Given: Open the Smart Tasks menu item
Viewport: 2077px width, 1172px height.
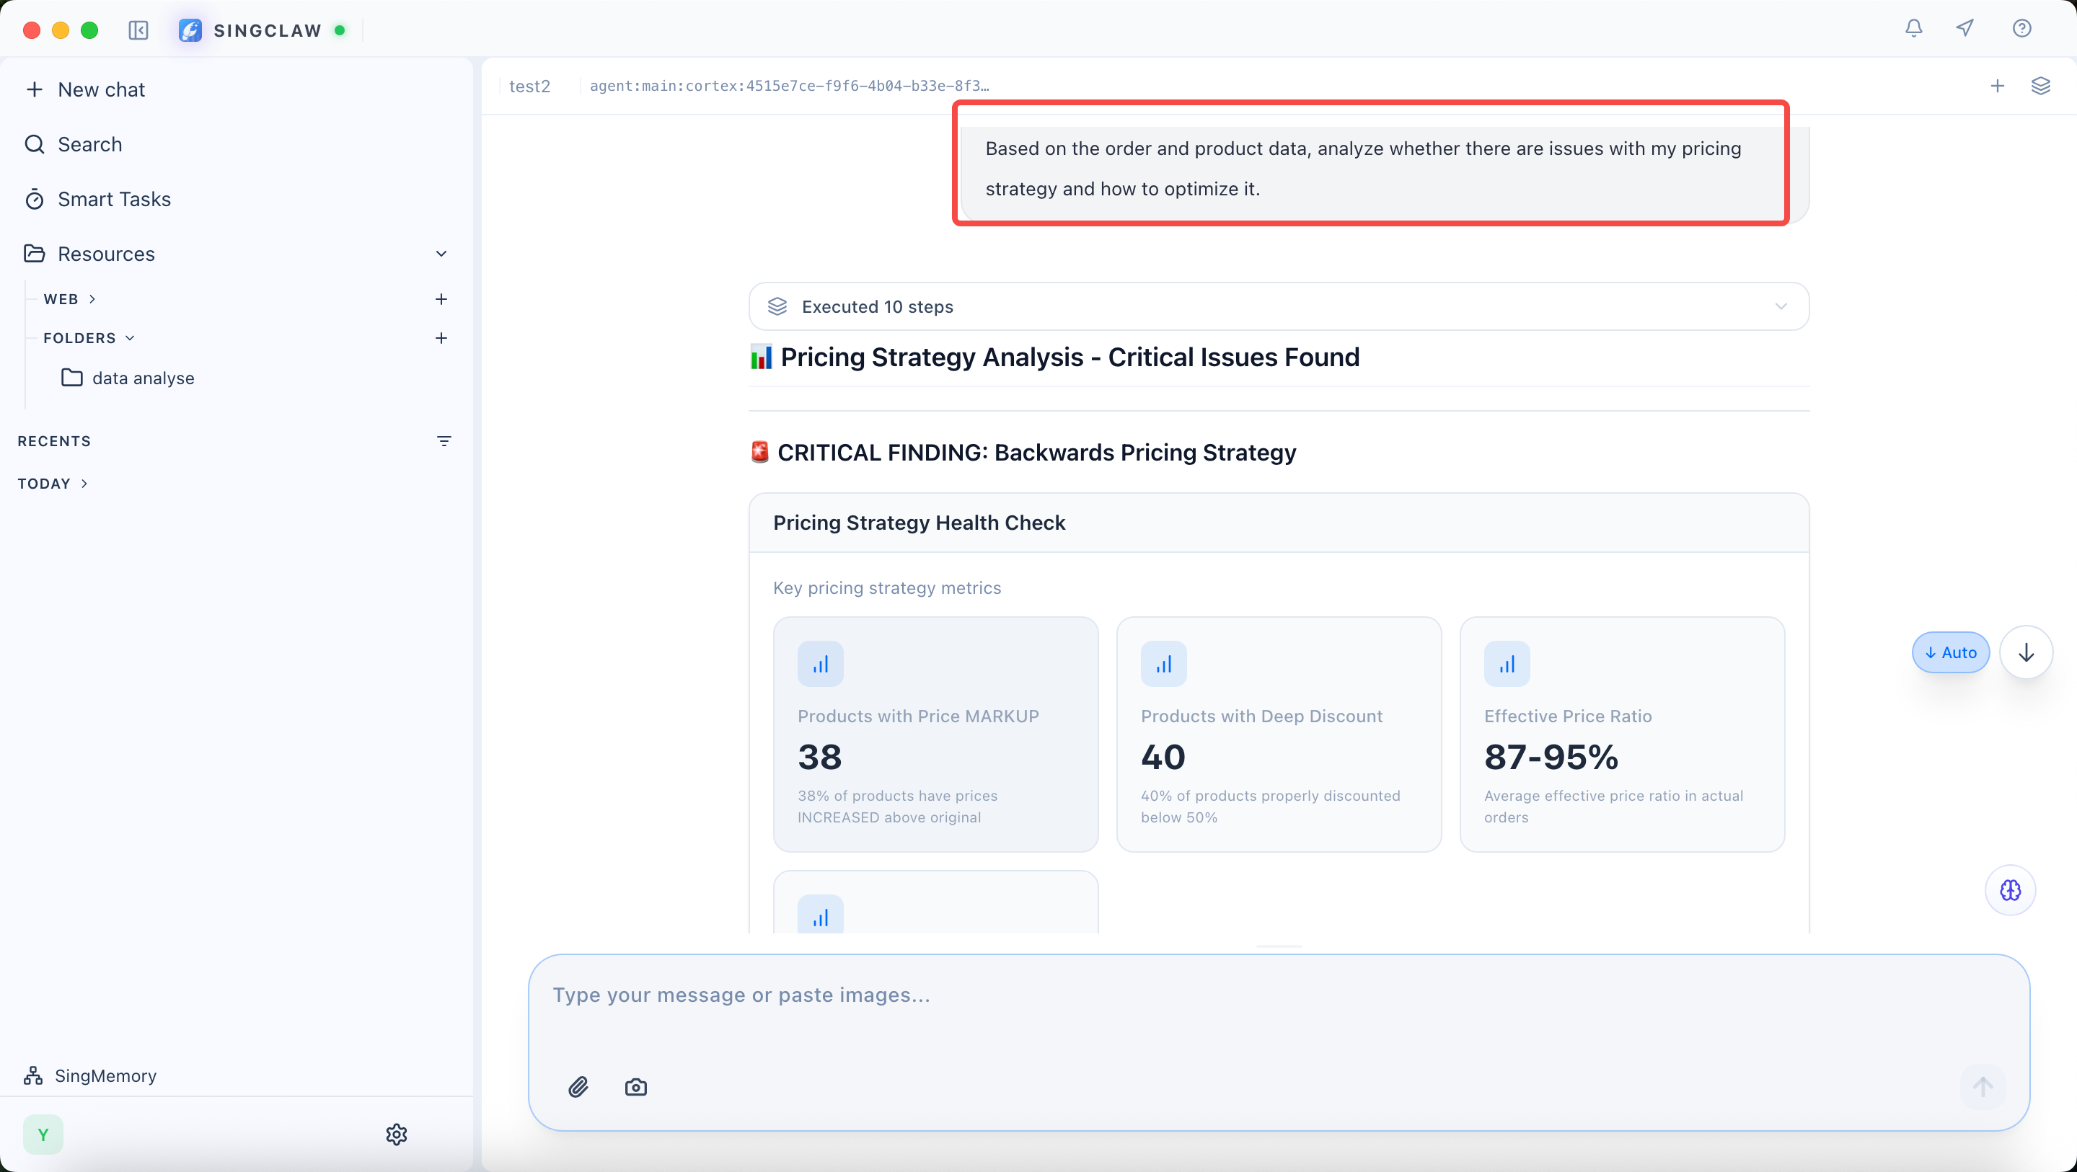Looking at the screenshot, I should (114, 199).
